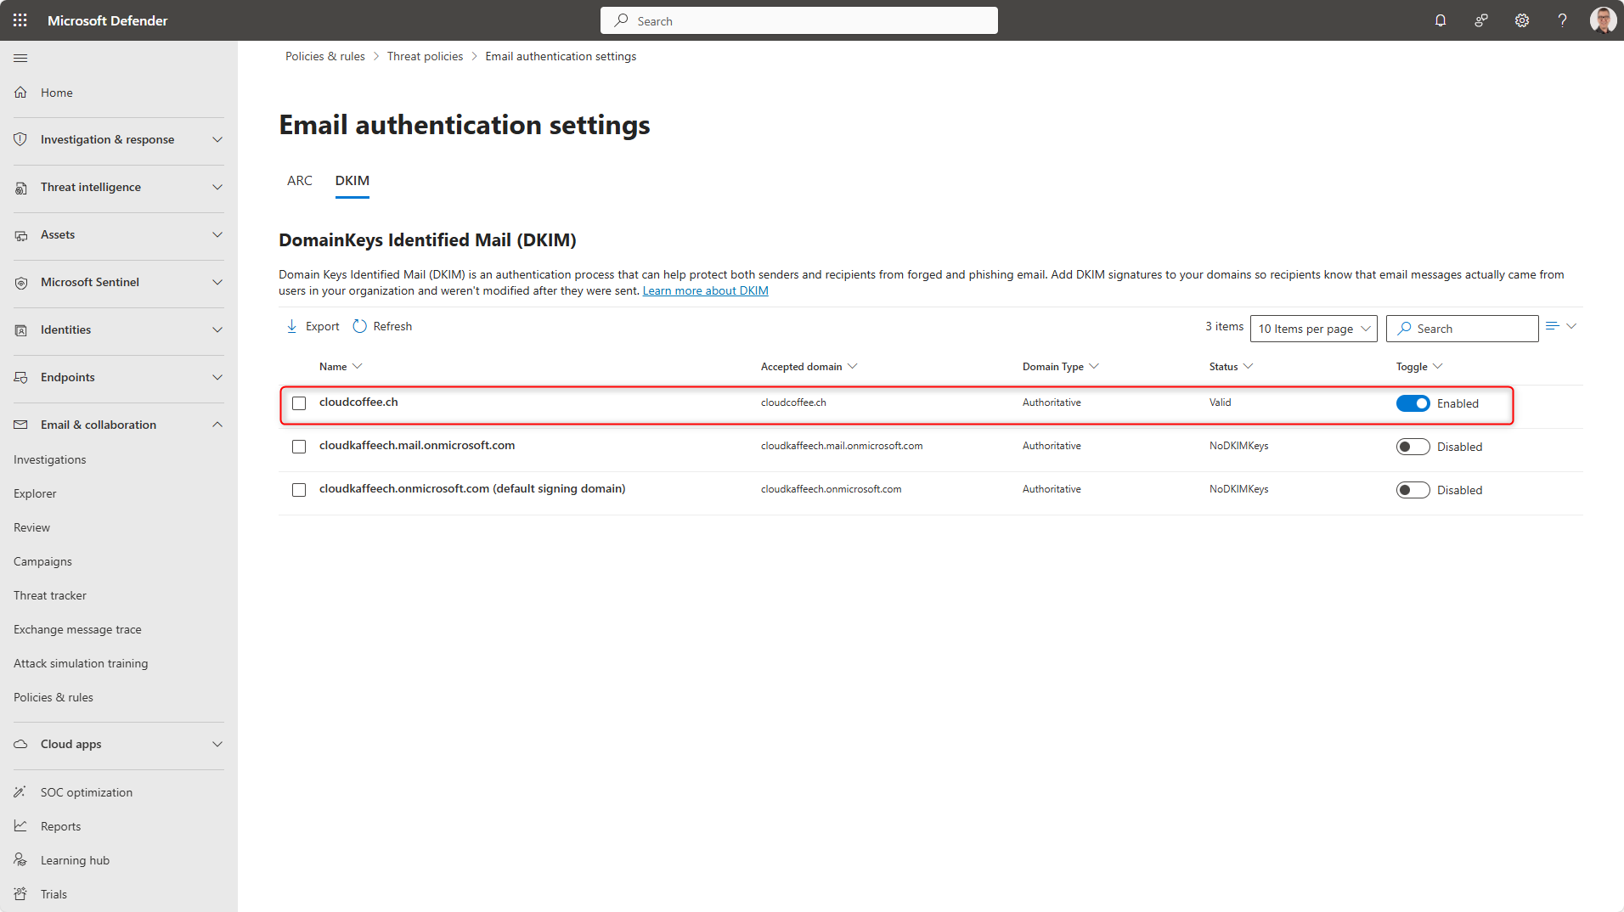The height and width of the screenshot is (912, 1624).
Task: Click the top Defender search box
Action: [x=798, y=20]
